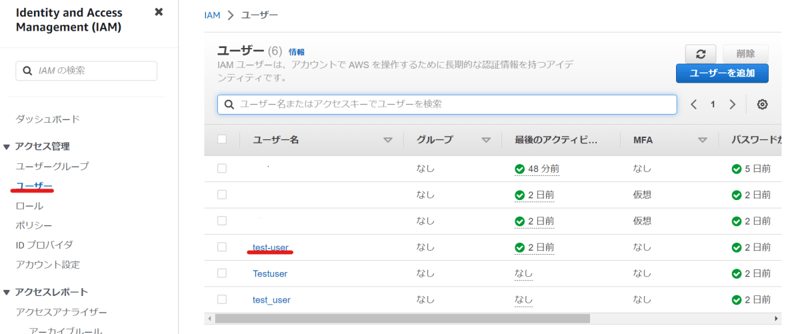Focus the IAM の検索 input field
800x334 pixels.
point(86,71)
